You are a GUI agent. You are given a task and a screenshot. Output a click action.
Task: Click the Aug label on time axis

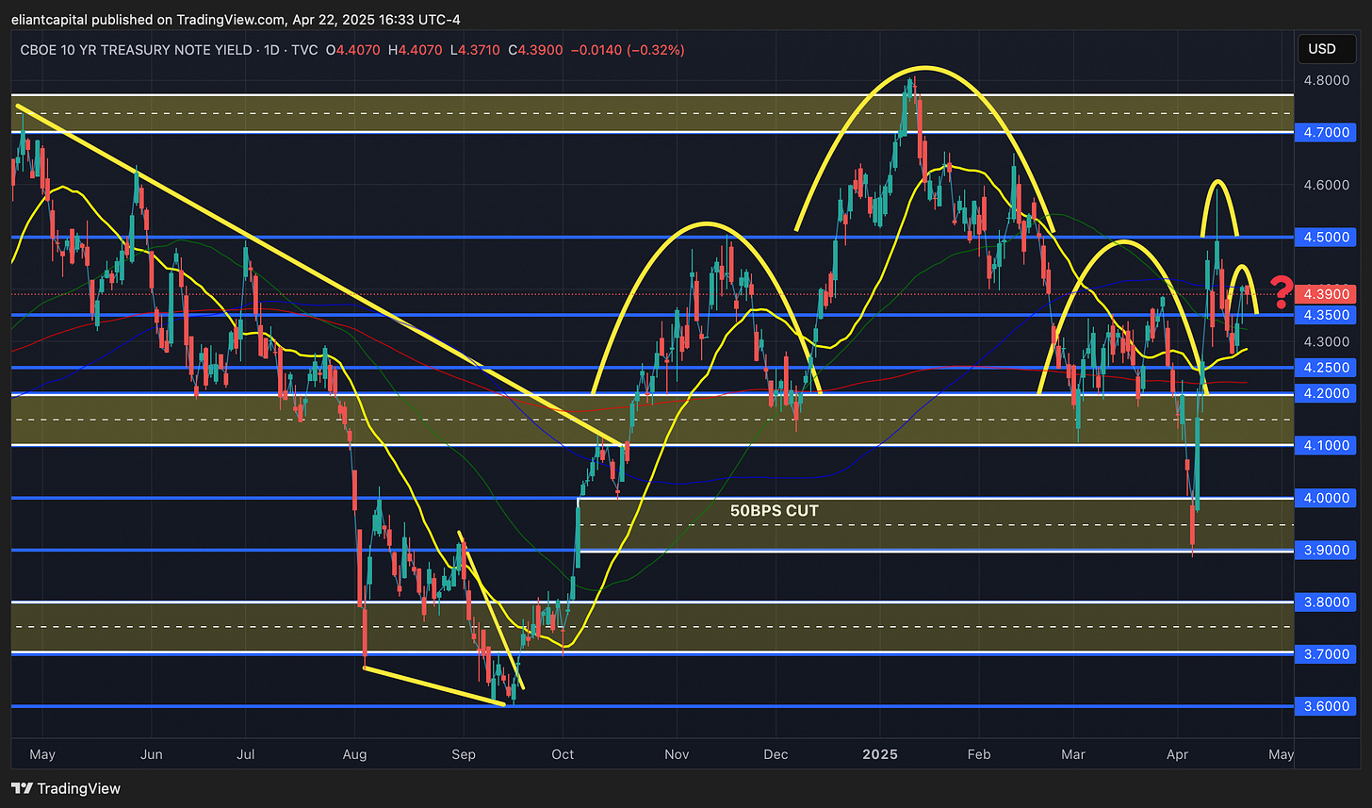354,754
